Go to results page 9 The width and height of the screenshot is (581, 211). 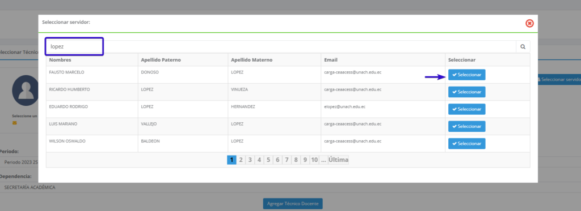(x=305, y=160)
